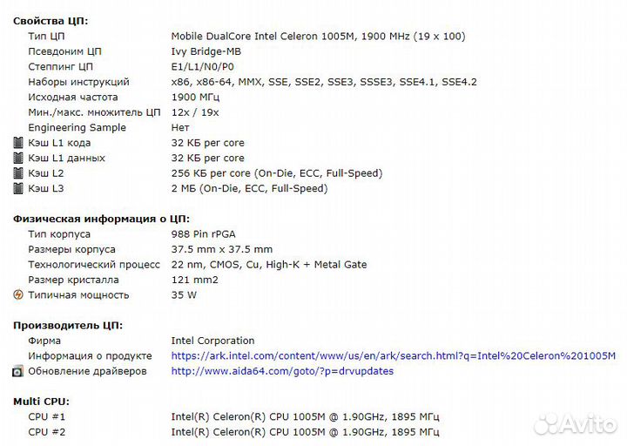The width and height of the screenshot is (627, 446).
Task: Select the 35 W power value
Action: click(x=184, y=294)
